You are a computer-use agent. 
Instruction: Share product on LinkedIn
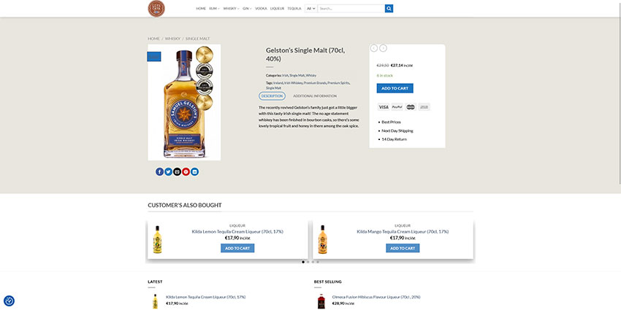[194, 171]
